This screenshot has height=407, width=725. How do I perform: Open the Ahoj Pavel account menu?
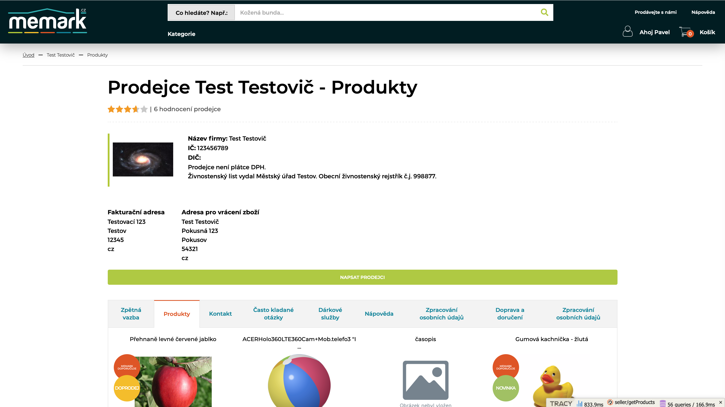pos(654,32)
